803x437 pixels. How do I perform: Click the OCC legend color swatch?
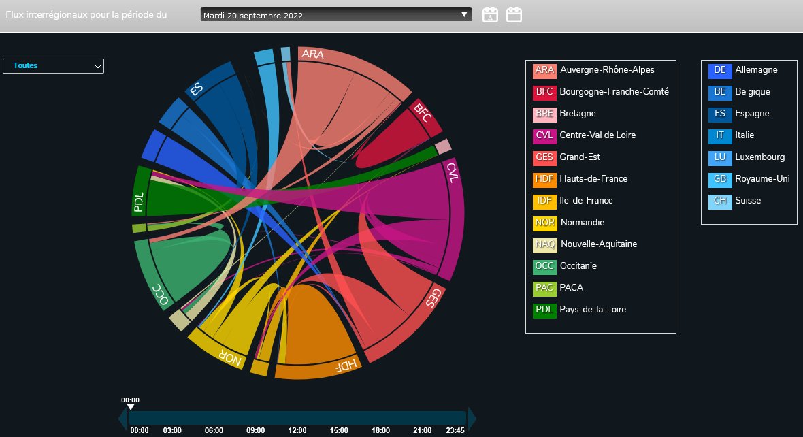click(x=544, y=266)
